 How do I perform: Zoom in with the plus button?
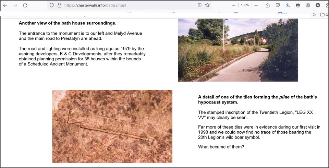(256, 5)
